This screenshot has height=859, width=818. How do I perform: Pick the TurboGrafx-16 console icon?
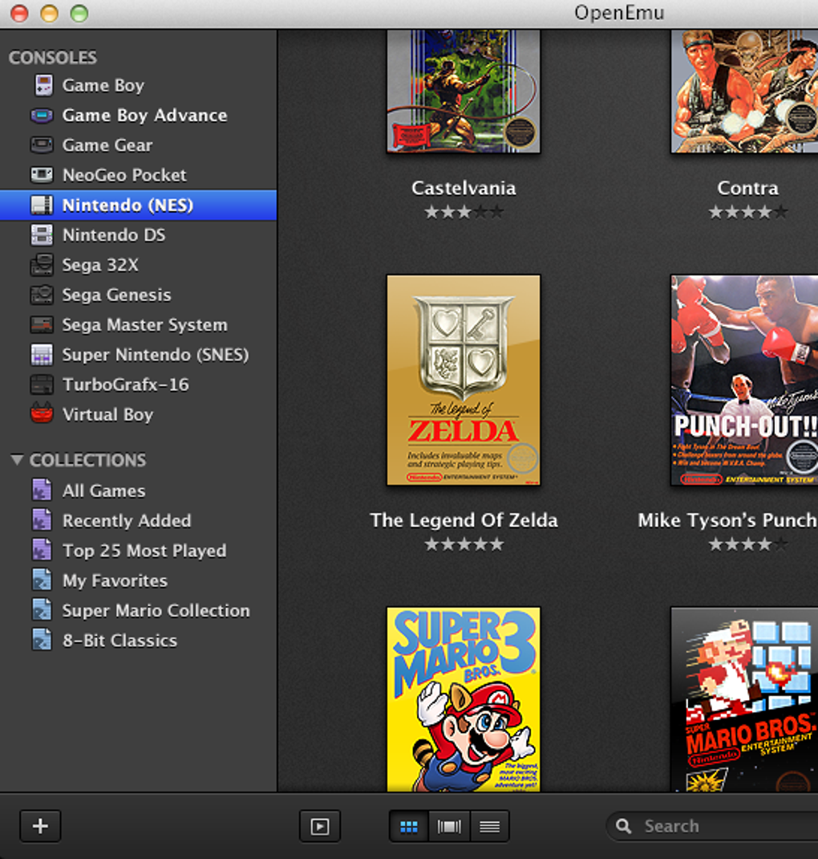tap(42, 384)
